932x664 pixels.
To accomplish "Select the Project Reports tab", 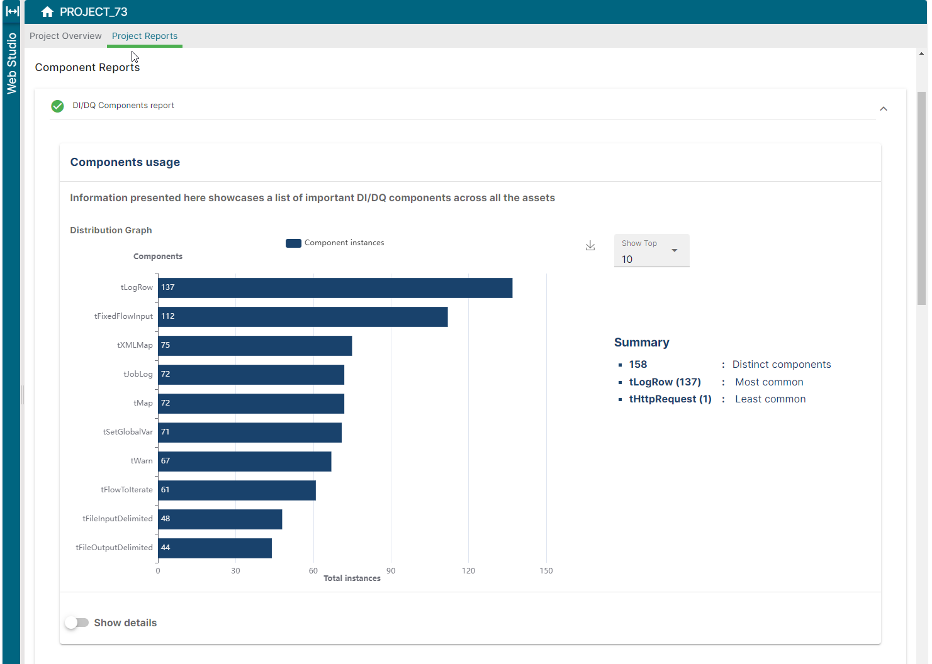I will pos(144,36).
